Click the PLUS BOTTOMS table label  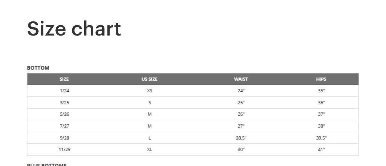tap(47, 165)
